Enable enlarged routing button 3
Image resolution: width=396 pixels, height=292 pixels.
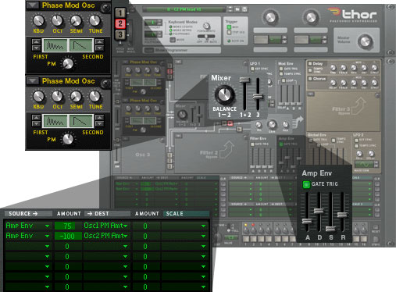click(x=120, y=34)
